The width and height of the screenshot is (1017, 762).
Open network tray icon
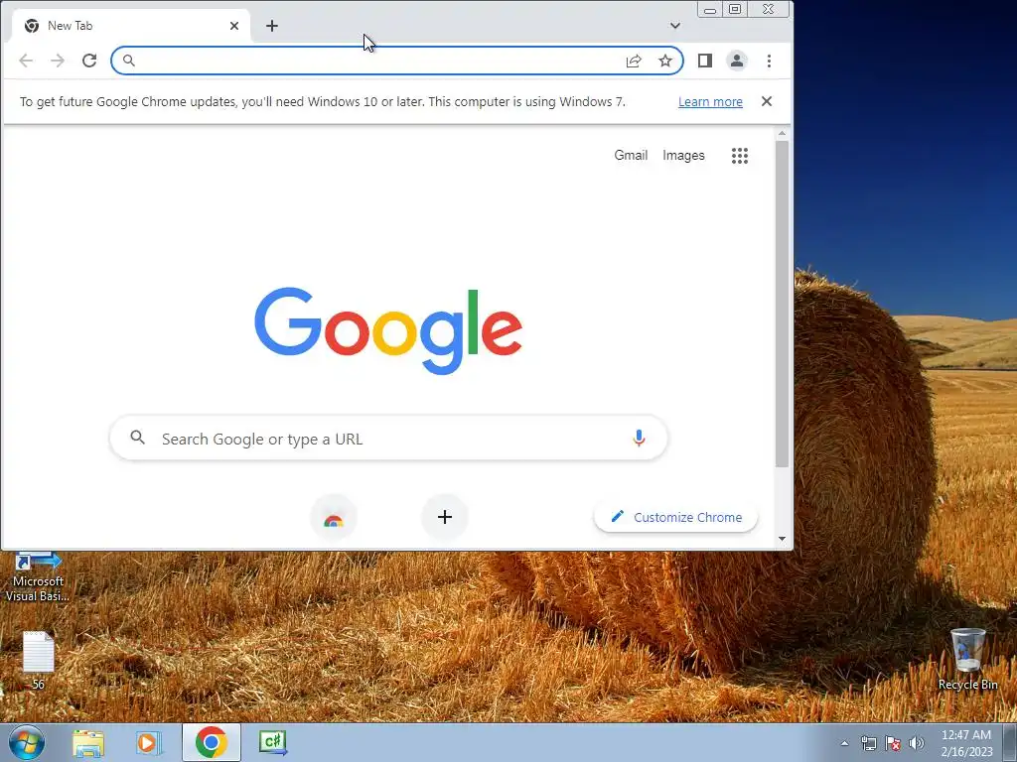[x=868, y=743]
